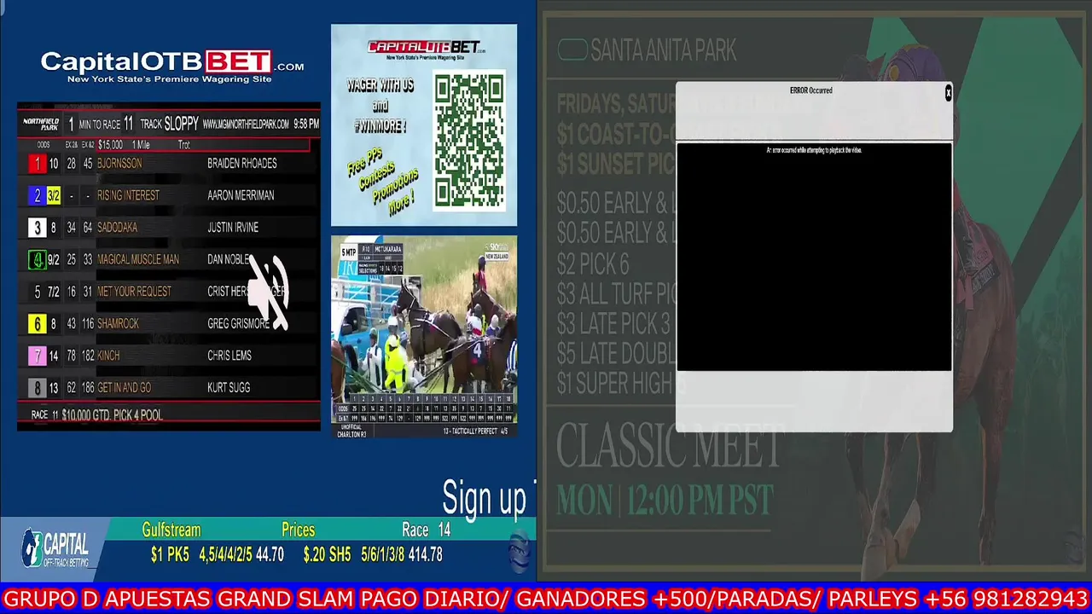Click driver name GREG GRISMORE
Screen dimensions: 1092x614
click(239, 323)
